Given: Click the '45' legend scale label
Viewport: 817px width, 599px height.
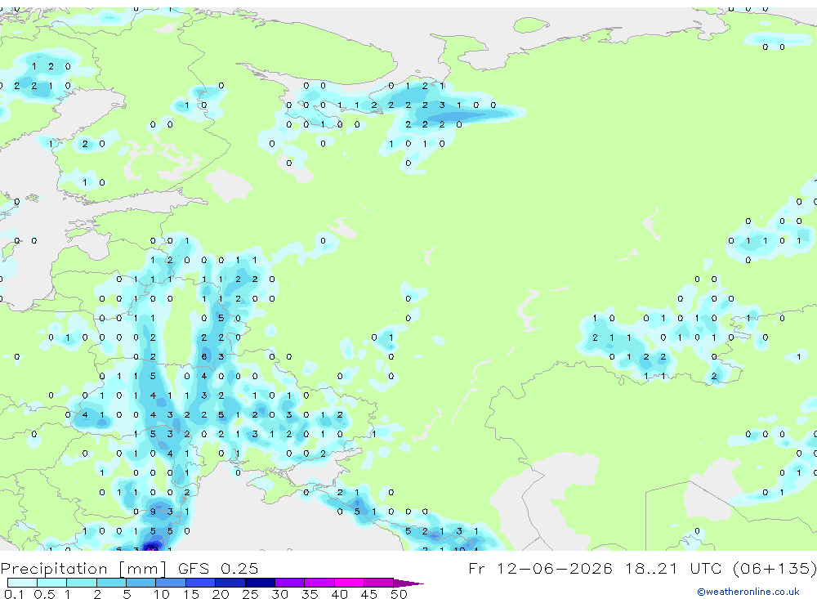Looking at the screenshot, I should pos(369,594).
